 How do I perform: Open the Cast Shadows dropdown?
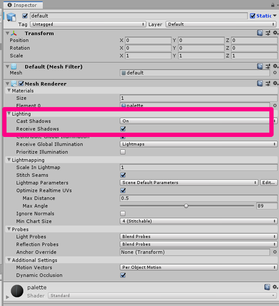(199, 121)
